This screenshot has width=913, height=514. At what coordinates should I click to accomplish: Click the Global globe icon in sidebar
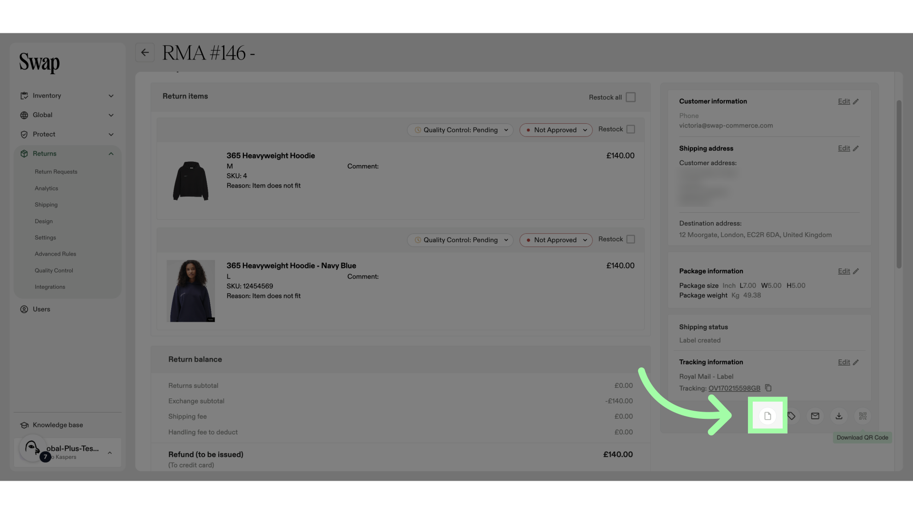[x=24, y=115]
